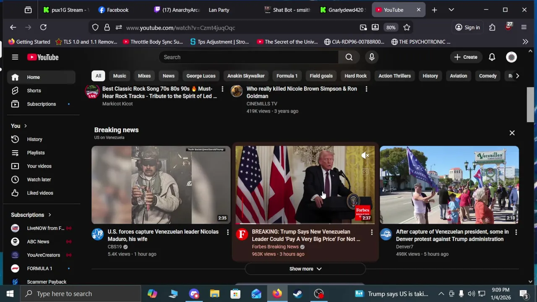The height and width of the screenshot is (302, 537).
Task: Open options for Forbes Breaking News video
Action: pos(372,232)
